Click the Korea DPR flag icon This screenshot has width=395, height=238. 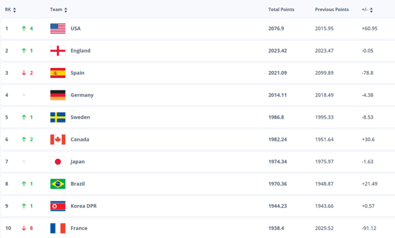click(57, 206)
